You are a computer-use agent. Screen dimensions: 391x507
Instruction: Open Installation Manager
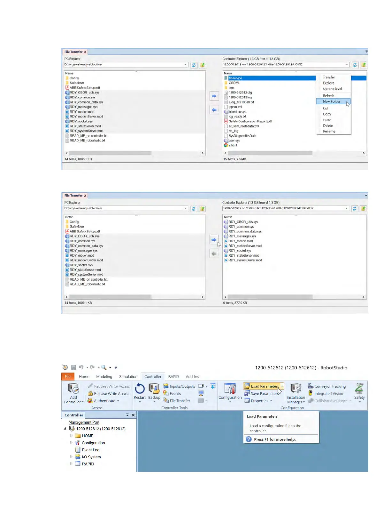(x=295, y=394)
